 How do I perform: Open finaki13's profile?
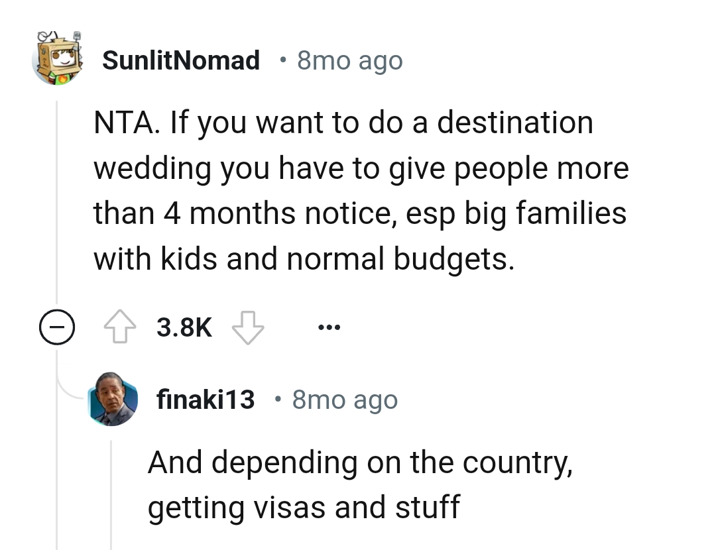(206, 399)
